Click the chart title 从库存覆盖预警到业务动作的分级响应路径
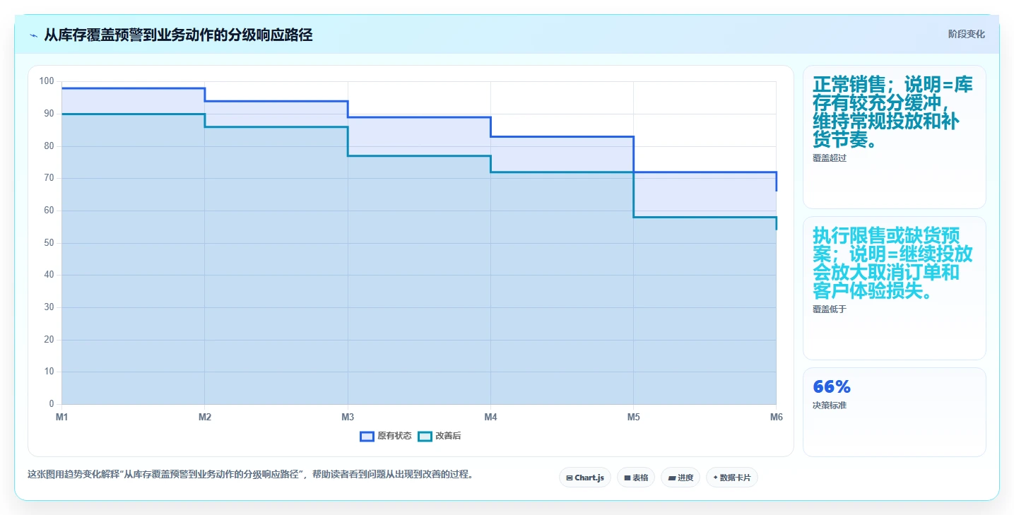 click(178, 35)
